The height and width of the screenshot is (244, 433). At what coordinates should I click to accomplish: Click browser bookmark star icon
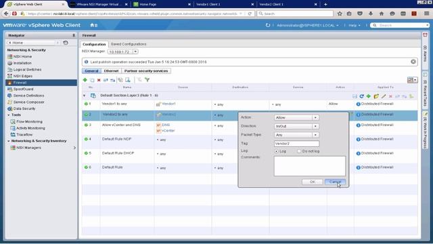click(x=340, y=14)
